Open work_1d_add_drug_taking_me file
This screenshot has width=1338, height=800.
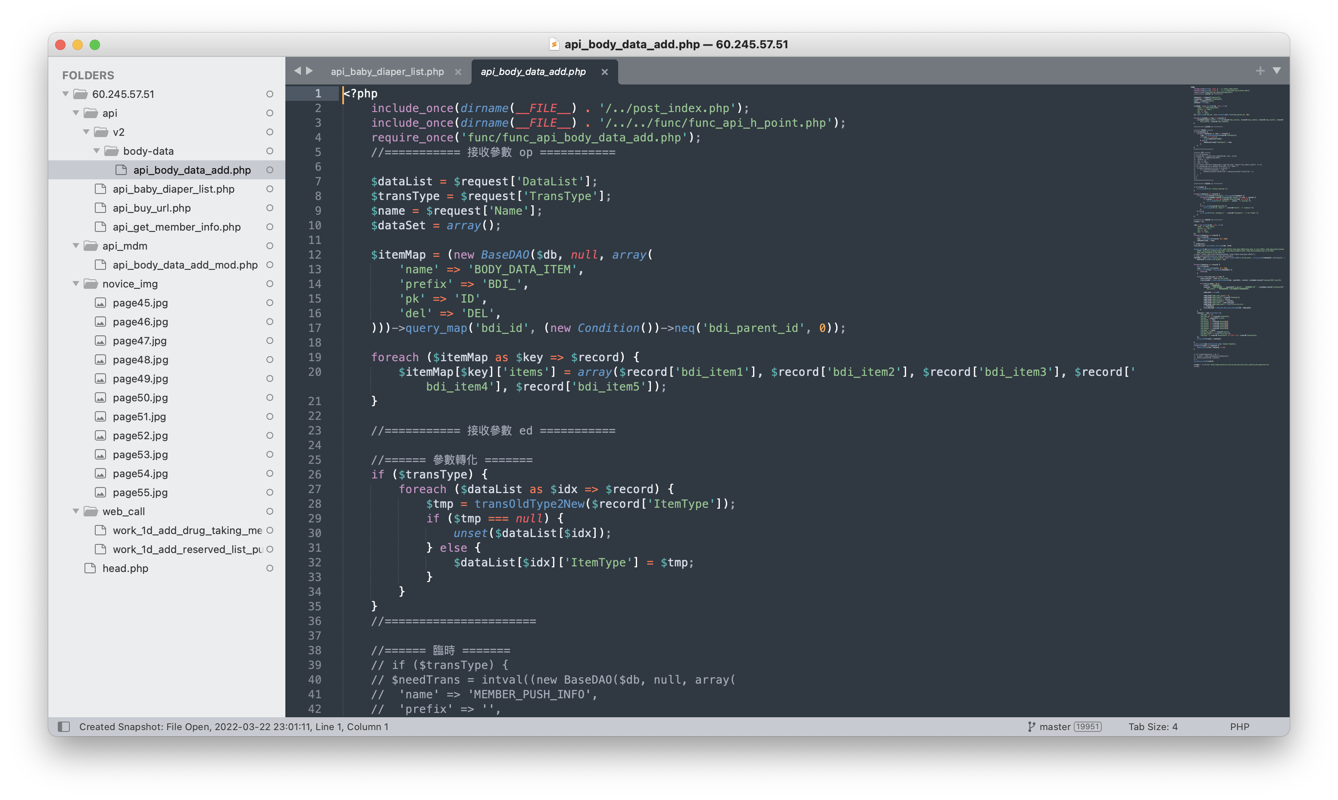pyautogui.click(x=187, y=531)
